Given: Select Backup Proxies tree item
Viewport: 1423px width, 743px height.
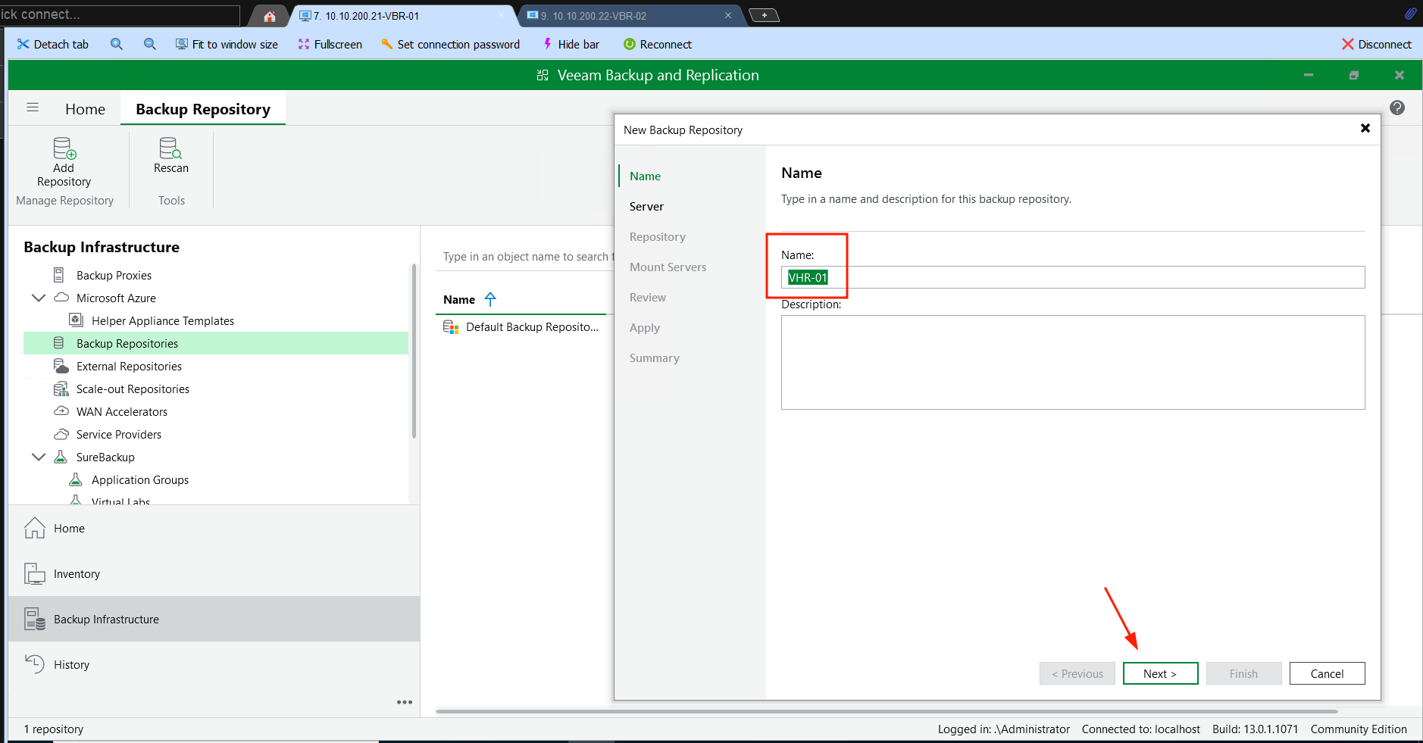Looking at the screenshot, I should point(114,275).
